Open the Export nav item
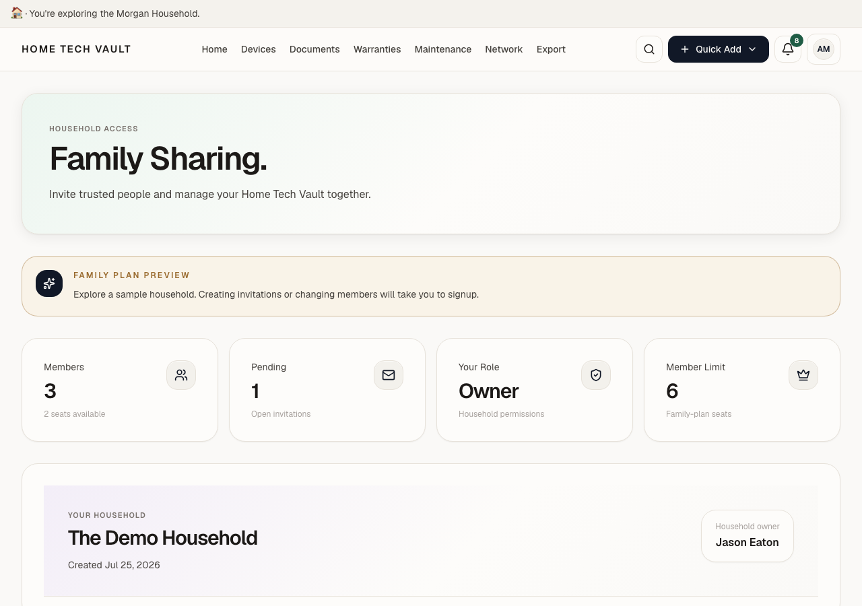 coord(551,49)
